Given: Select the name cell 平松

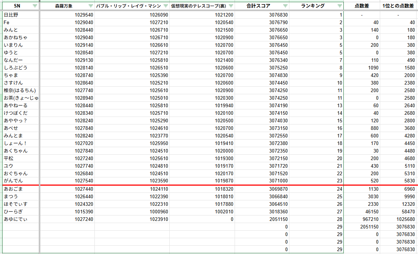Looking at the screenshot, I should pyautogui.click(x=21, y=158).
